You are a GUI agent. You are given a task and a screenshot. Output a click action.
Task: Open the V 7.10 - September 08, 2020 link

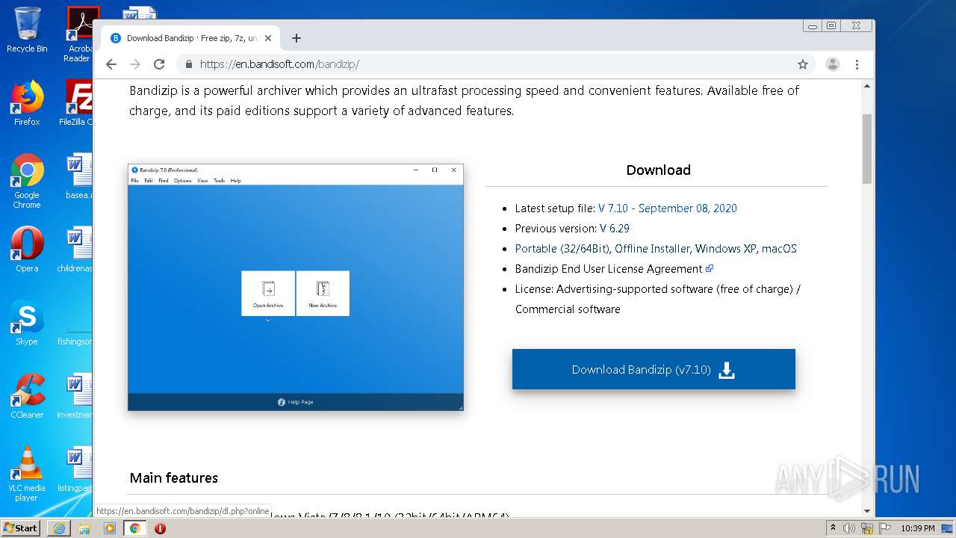click(668, 208)
